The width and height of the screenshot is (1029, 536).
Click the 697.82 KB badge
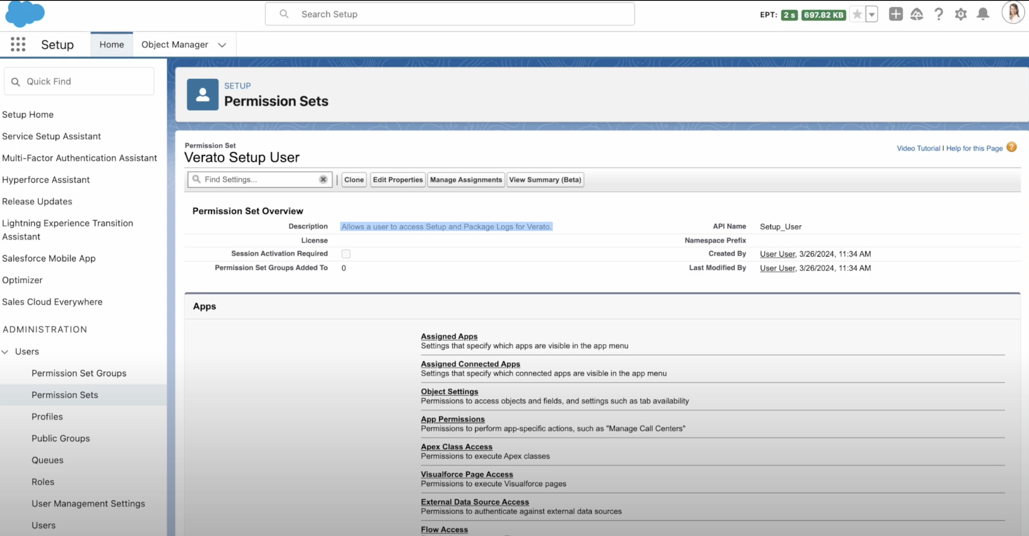pos(823,15)
